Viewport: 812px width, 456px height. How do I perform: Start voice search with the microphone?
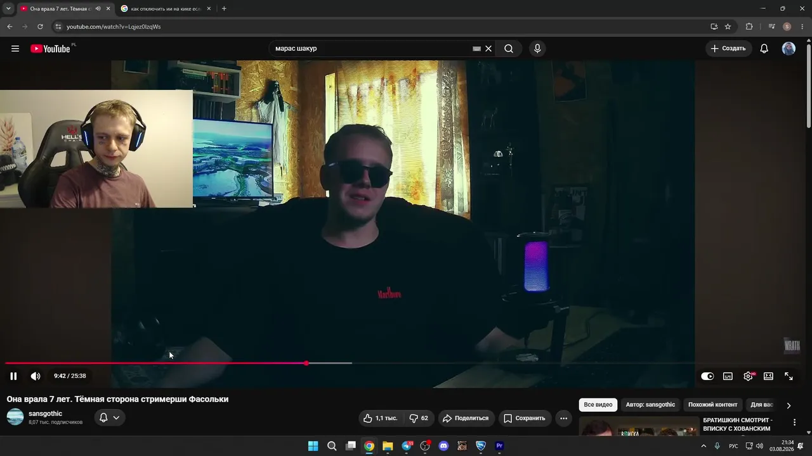pyautogui.click(x=537, y=49)
